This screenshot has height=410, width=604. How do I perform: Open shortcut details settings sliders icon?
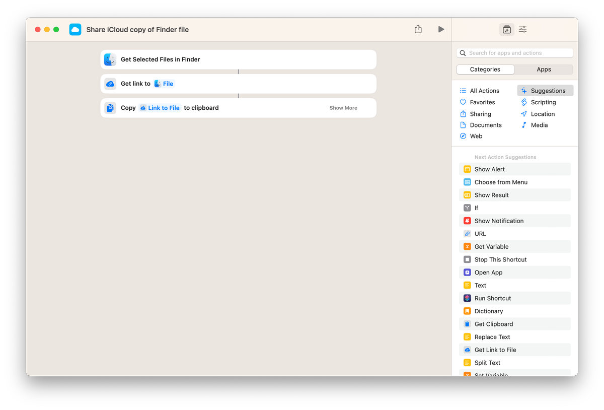523,29
